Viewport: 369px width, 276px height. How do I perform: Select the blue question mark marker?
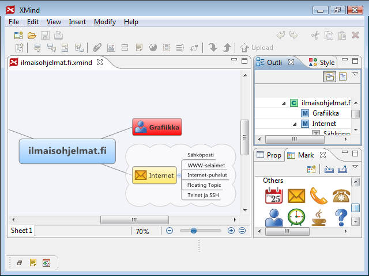tap(341, 217)
